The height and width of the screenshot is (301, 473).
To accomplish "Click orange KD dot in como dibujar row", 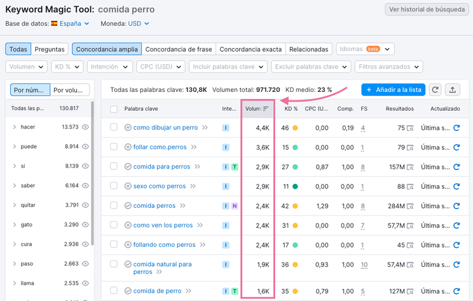I will pyautogui.click(x=295, y=128).
